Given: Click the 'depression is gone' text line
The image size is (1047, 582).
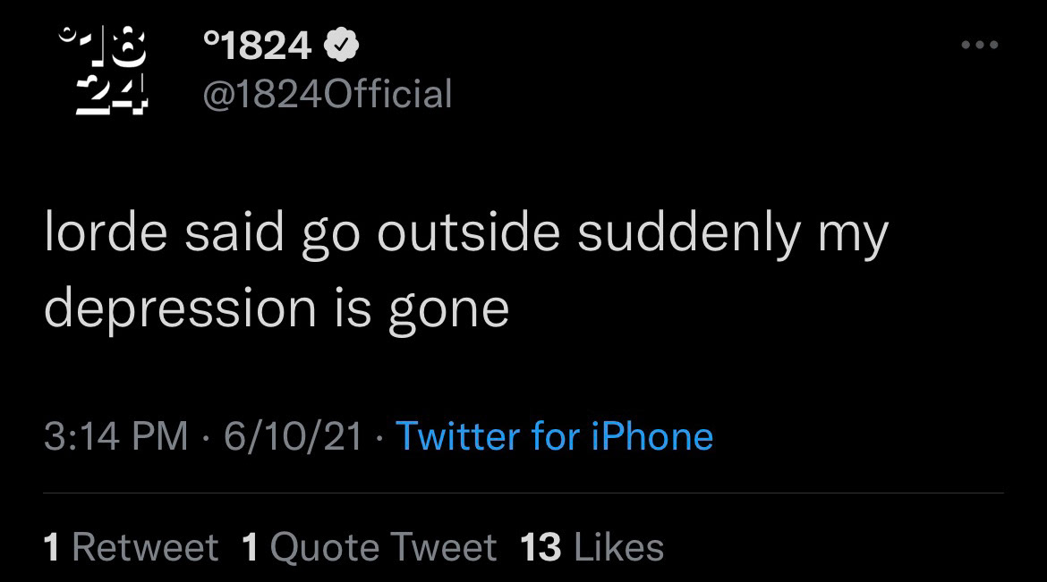Looking at the screenshot, I should pos(277,308).
